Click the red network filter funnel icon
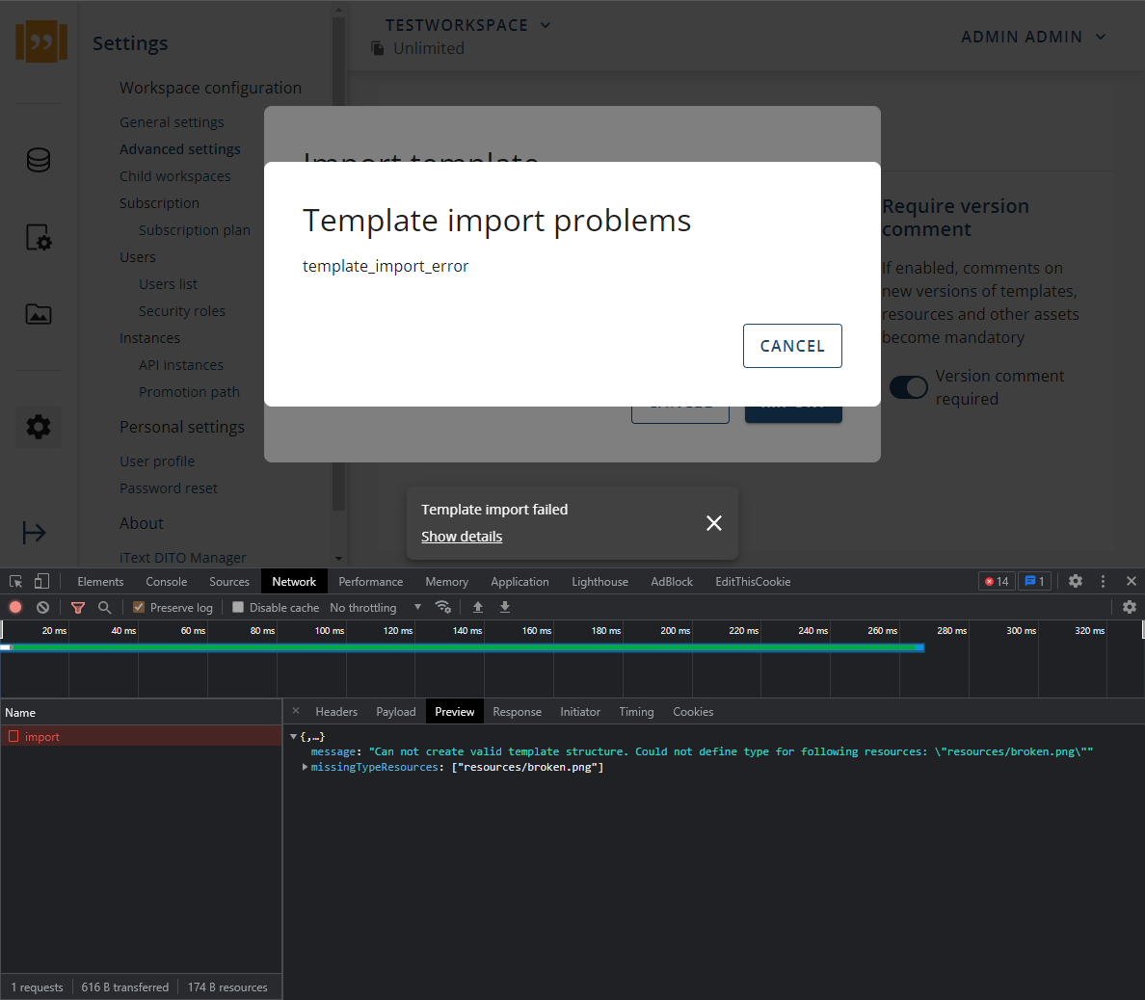 coord(78,607)
